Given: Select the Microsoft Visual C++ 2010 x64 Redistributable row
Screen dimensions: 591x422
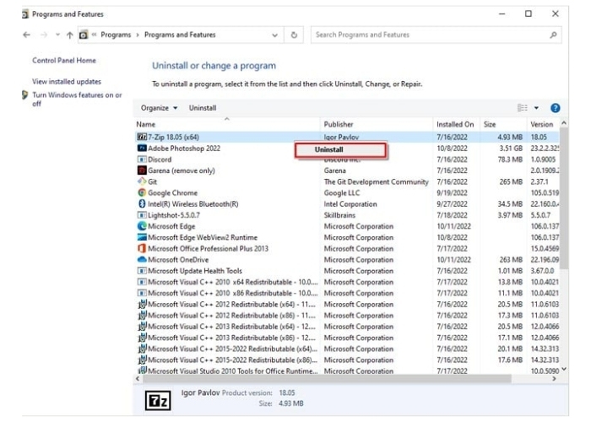Looking at the screenshot, I should pos(347,282).
